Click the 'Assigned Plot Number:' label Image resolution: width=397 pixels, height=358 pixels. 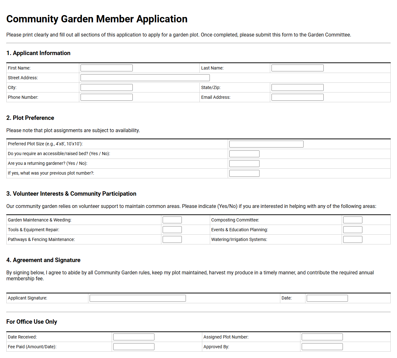tap(226, 337)
